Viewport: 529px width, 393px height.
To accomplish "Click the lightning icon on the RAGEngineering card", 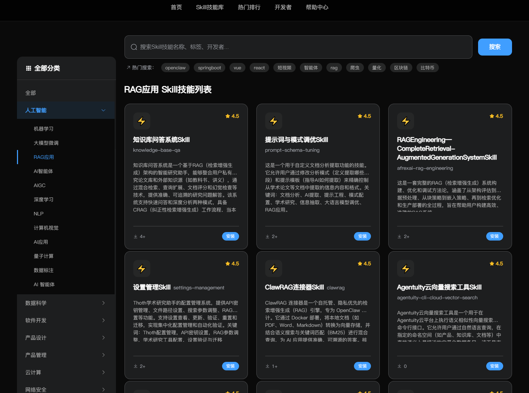I will tap(406, 121).
